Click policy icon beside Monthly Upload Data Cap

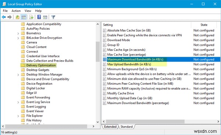[105, 98]
